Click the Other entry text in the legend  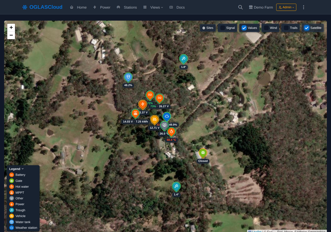click(x=19, y=198)
